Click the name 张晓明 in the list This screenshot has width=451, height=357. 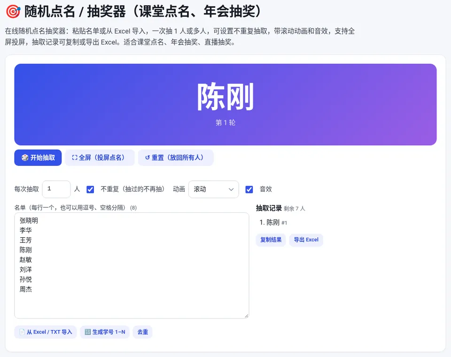click(29, 221)
